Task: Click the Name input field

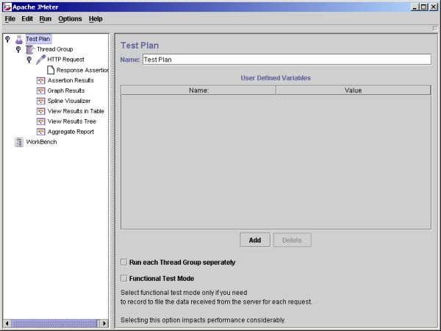Action: [286, 60]
